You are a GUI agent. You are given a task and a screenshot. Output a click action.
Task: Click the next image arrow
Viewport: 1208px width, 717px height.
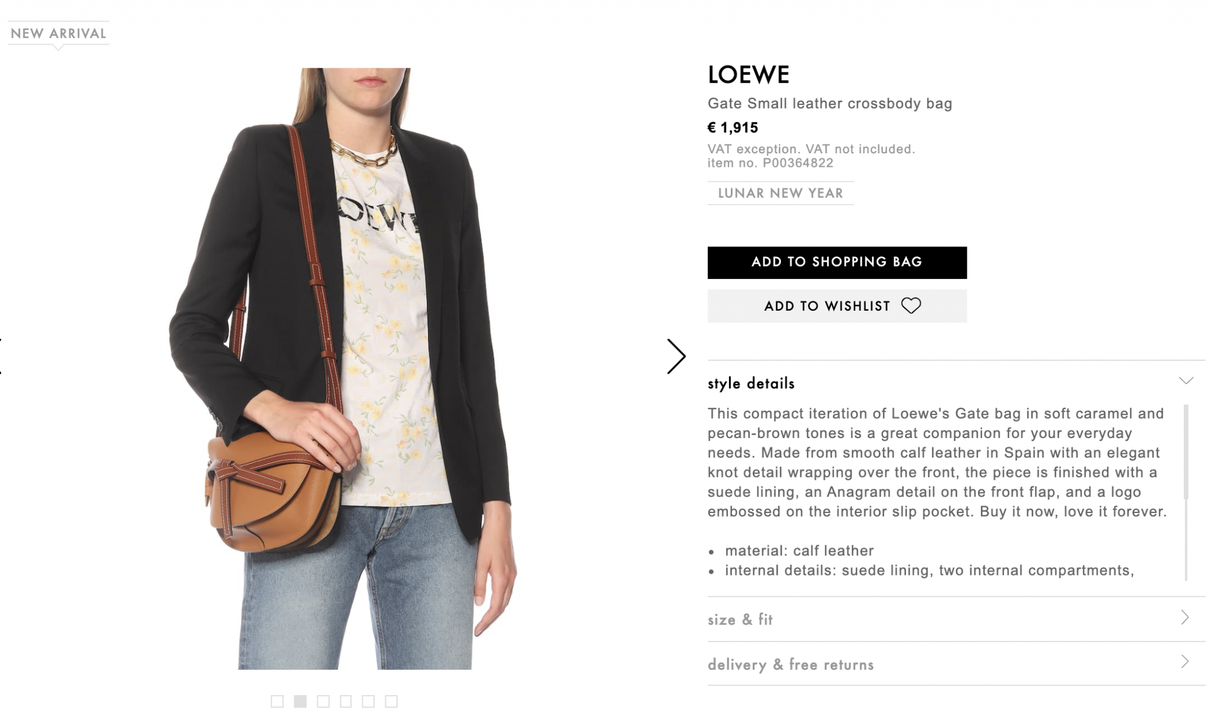[676, 356]
